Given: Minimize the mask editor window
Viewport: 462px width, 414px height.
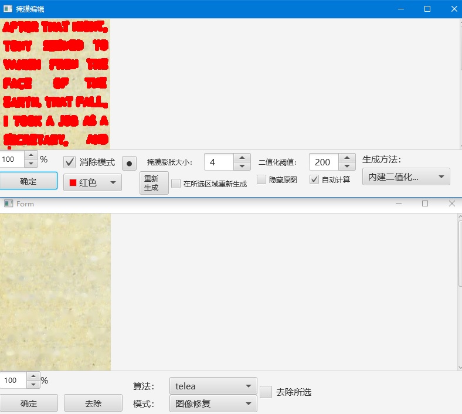Looking at the screenshot, I should [x=400, y=9].
